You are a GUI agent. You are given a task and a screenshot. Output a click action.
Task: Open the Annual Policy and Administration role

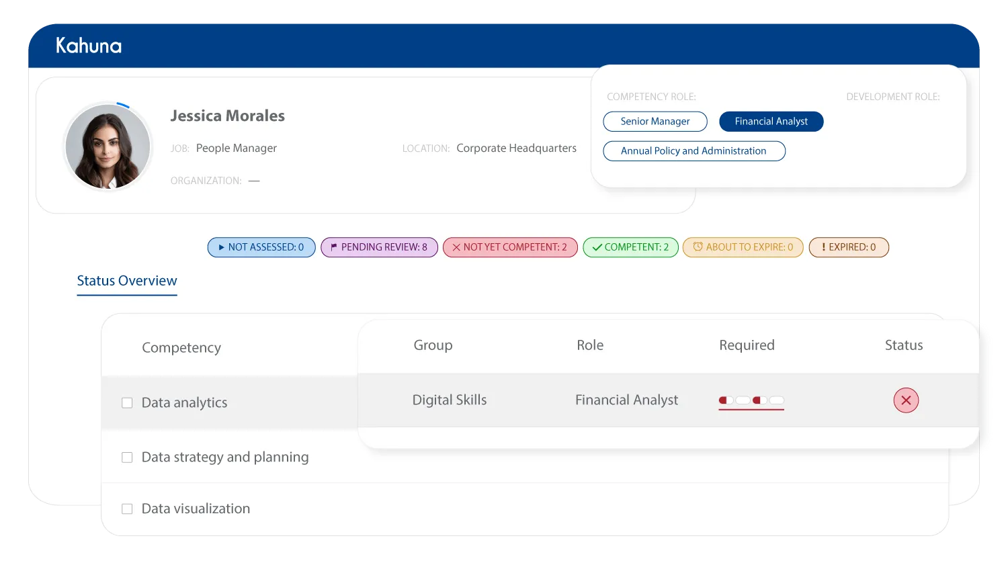[694, 150]
